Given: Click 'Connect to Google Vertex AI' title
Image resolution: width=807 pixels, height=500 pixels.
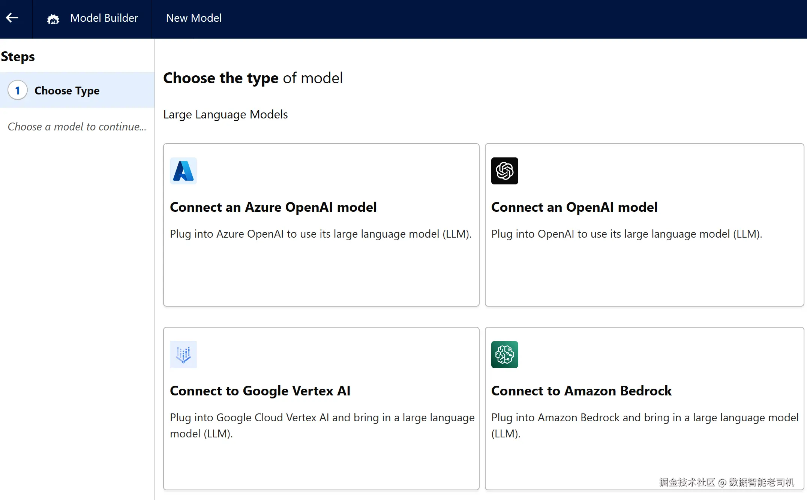Looking at the screenshot, I should pyautogui.click(x=260, y=391).
